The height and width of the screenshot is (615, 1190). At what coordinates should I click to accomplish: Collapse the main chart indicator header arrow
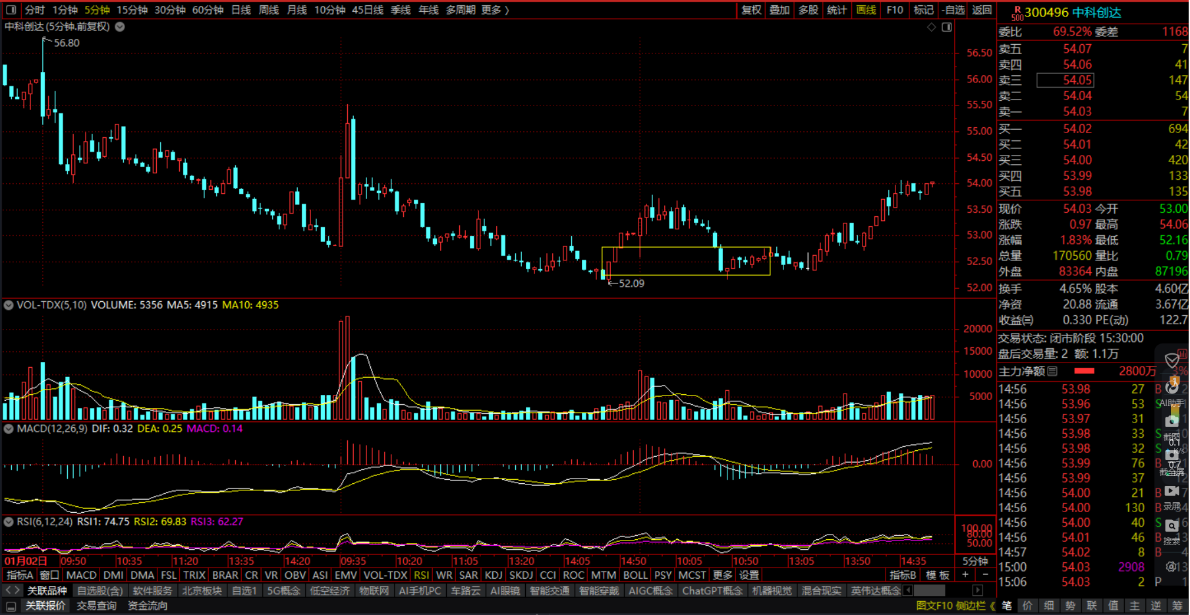click(x=120, y=27)
